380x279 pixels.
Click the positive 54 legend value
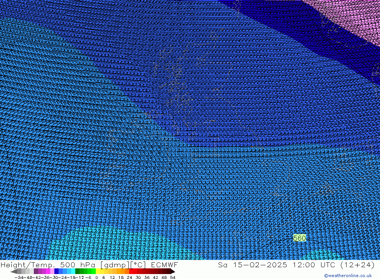click(173, 277)
